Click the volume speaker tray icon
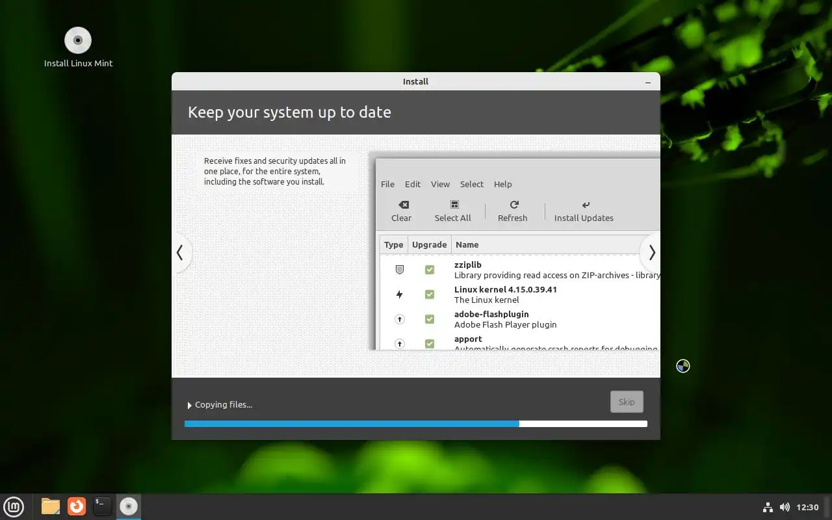 [x=785, y=507]
